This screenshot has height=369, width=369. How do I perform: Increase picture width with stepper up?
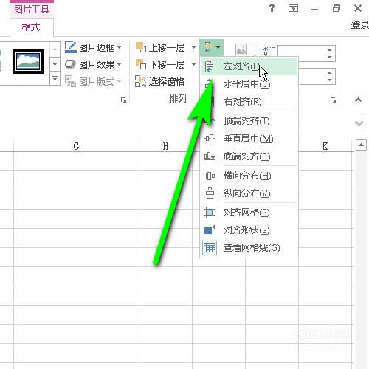click(330, 72)
